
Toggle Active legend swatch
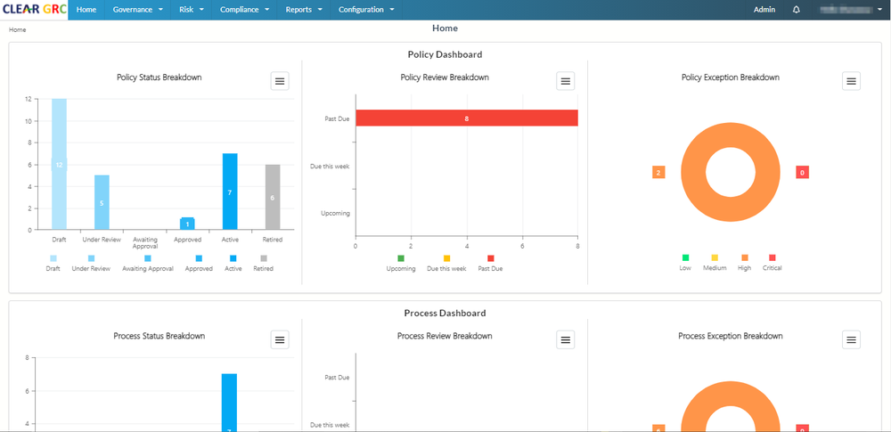233,258
